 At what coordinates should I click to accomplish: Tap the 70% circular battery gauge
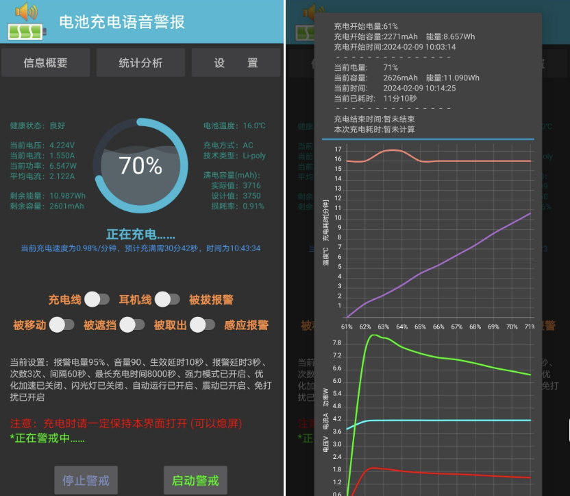pyautogui.click(x=140, y=165)
